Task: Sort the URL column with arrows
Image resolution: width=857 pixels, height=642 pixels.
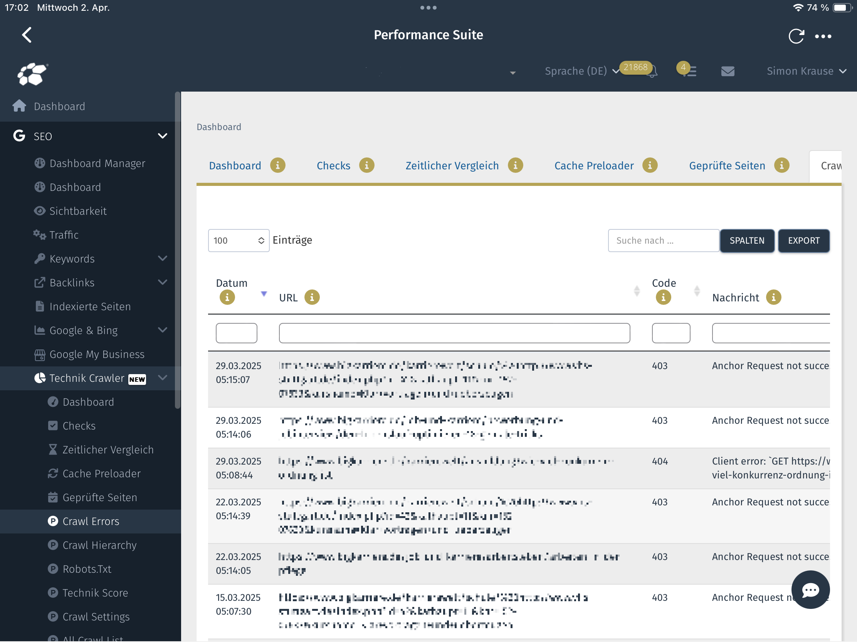Action: tap(637, 291)
